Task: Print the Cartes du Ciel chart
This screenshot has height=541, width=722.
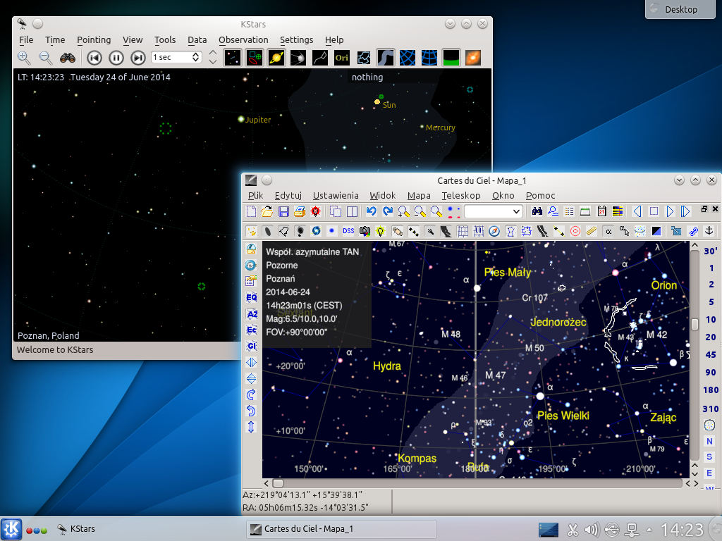Action: 300,211
